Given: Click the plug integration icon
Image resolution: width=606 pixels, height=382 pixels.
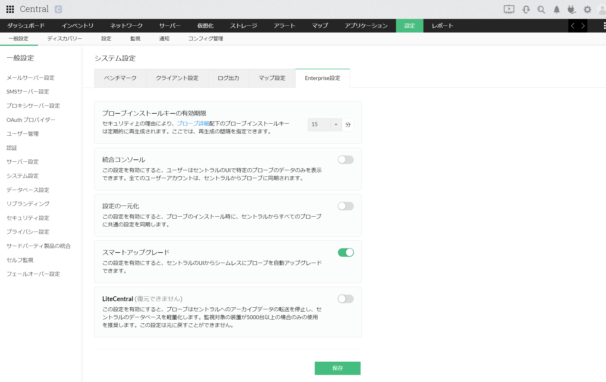Looking at the screenshot, I should coord(571,10).
